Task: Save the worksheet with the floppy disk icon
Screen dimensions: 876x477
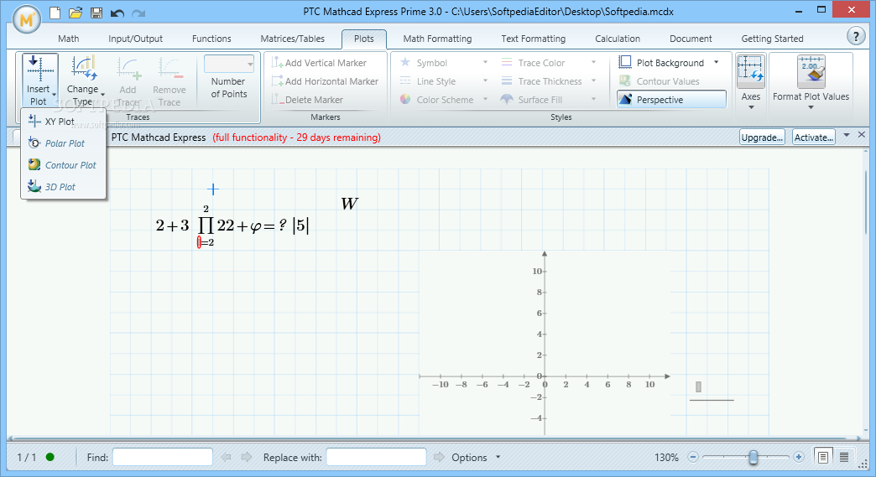Action: 96,13
